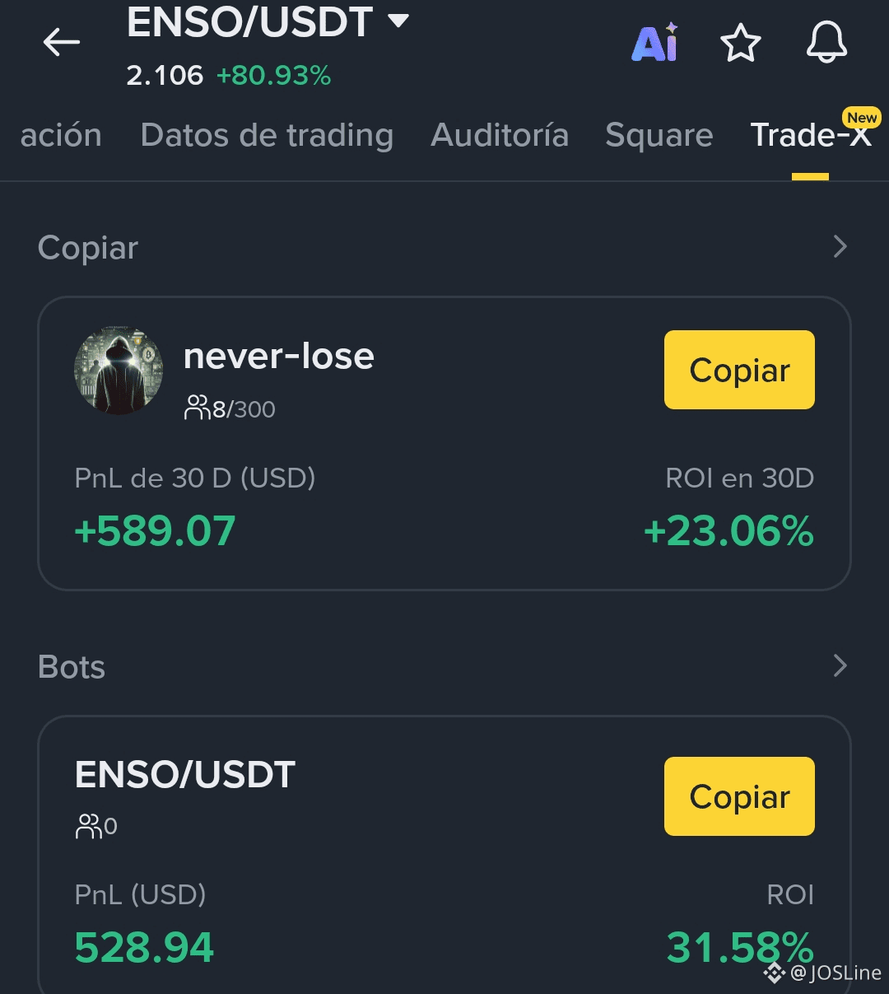Tap the ENSO/USDT bot title
Image resolution: width=889 pixels, height=994 pixels.
click(x=185, y=775)
